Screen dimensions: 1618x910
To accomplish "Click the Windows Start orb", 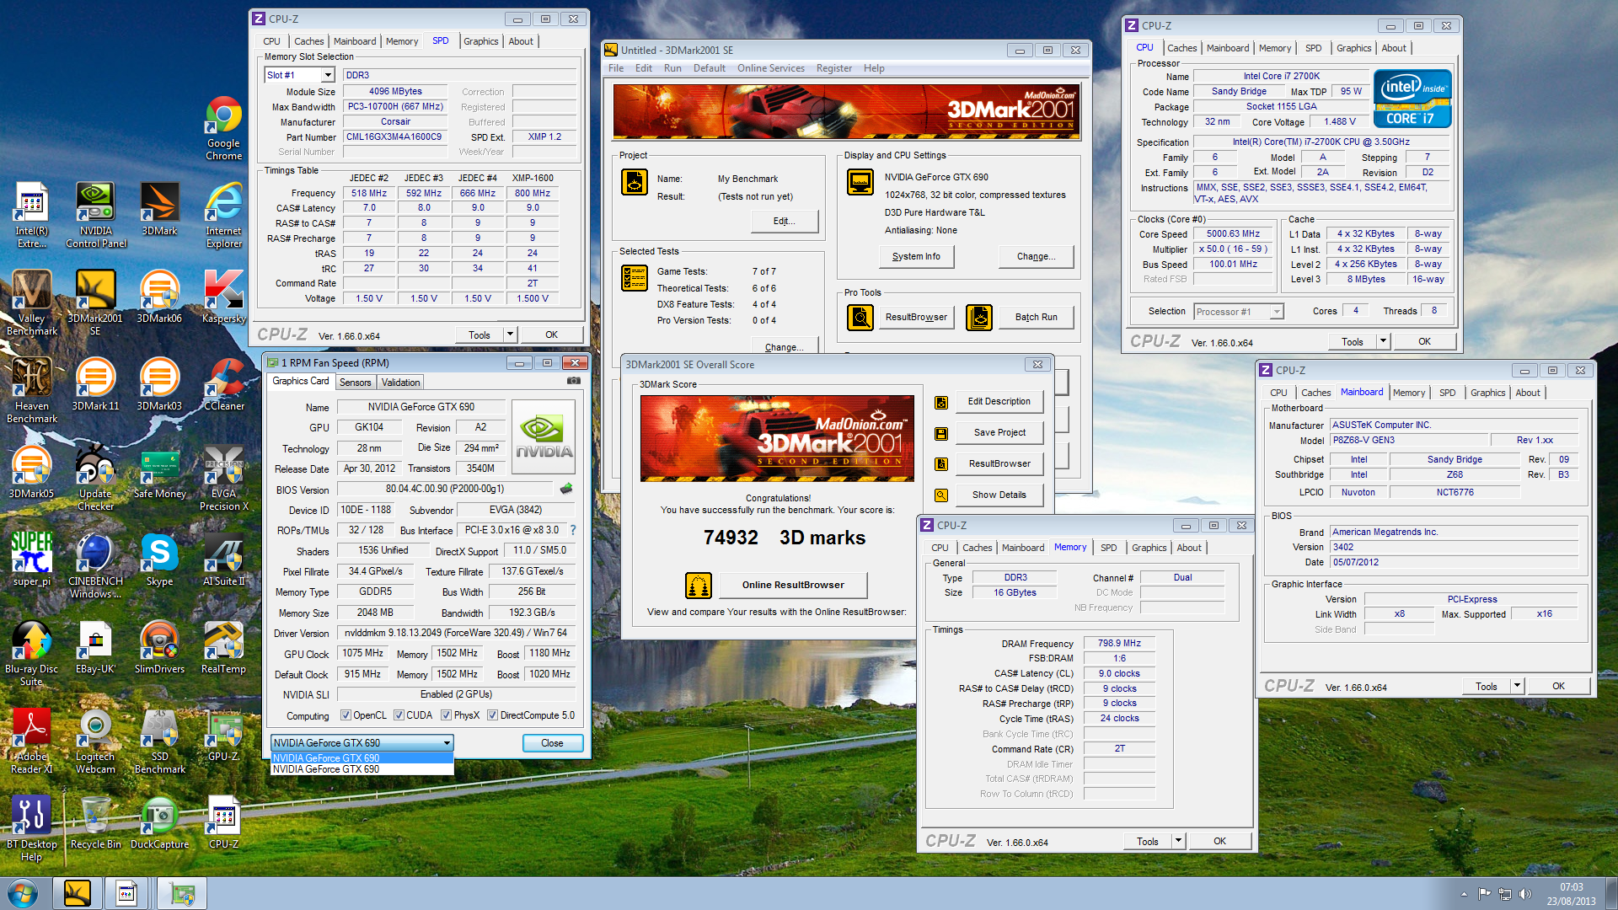I will pyautogui.click(x=23, y=893).
